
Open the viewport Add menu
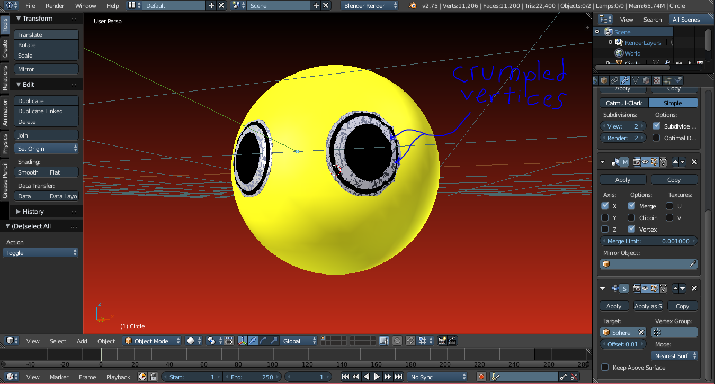click(82, 341)
